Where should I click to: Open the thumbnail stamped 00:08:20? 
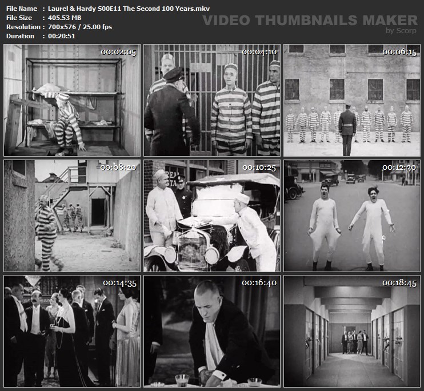coord(72,216)
